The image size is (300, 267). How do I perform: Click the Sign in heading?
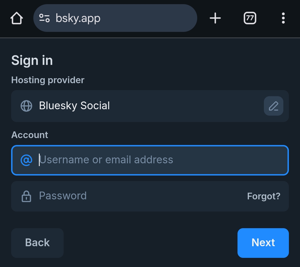point(32,60)
